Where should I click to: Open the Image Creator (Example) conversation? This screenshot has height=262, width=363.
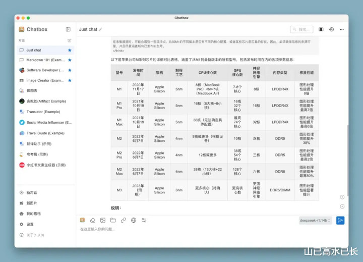pyautogui.click(x=45, y=80)
